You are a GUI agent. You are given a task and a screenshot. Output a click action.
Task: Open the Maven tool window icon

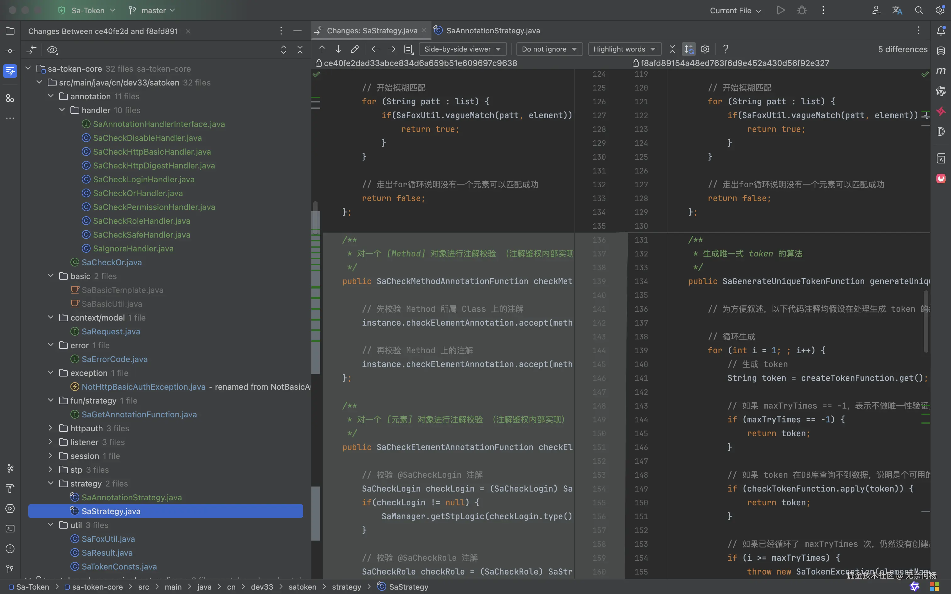(x=941, y=71)
